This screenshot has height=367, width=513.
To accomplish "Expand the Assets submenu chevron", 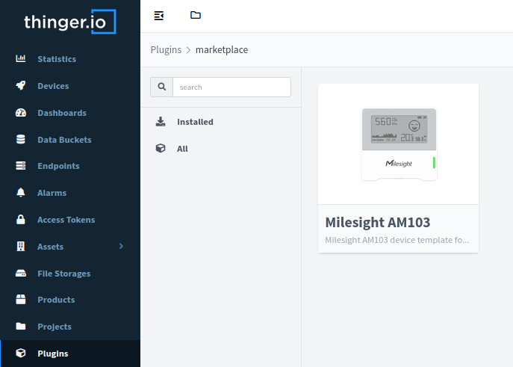I will coord(121,246).
